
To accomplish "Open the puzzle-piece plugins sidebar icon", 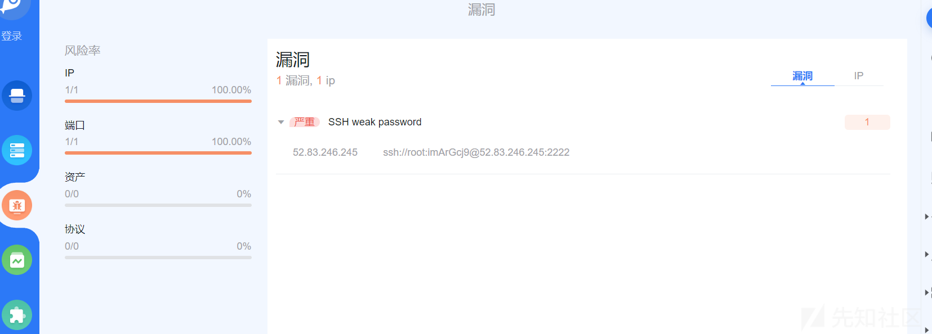I will 17,315.
